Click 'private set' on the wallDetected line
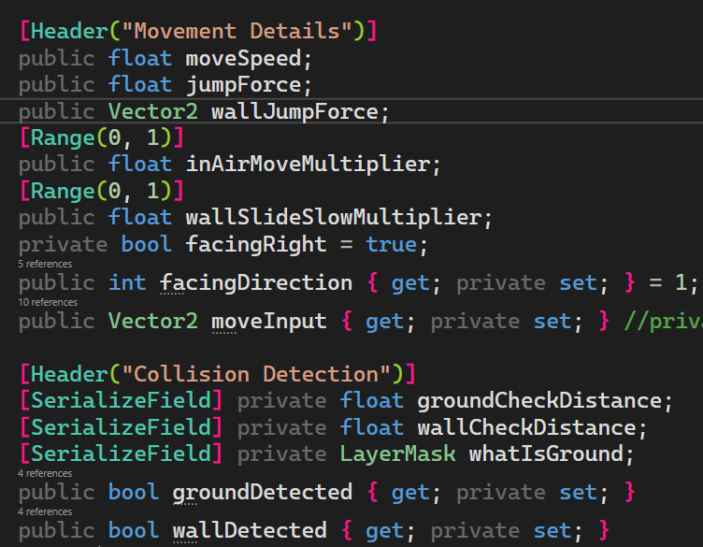This screenshot has width=703, height=547. pyautogui.click(x=502, y=531)
